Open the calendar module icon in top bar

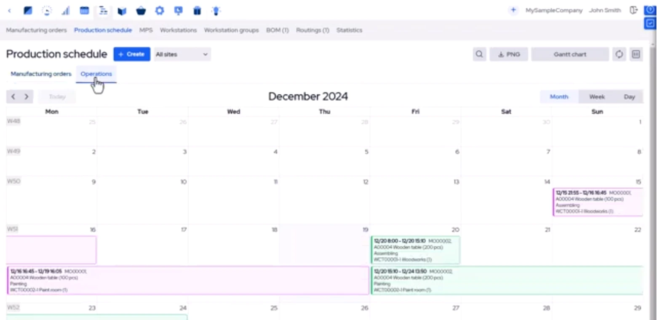tap(85, 11)
